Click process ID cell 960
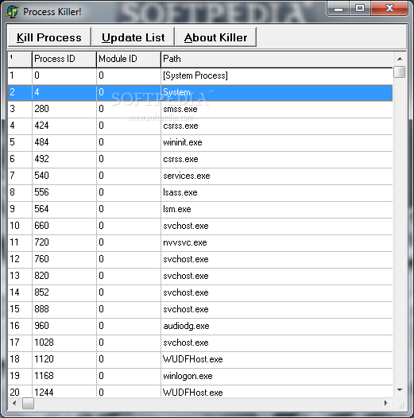 coord(64,326)
